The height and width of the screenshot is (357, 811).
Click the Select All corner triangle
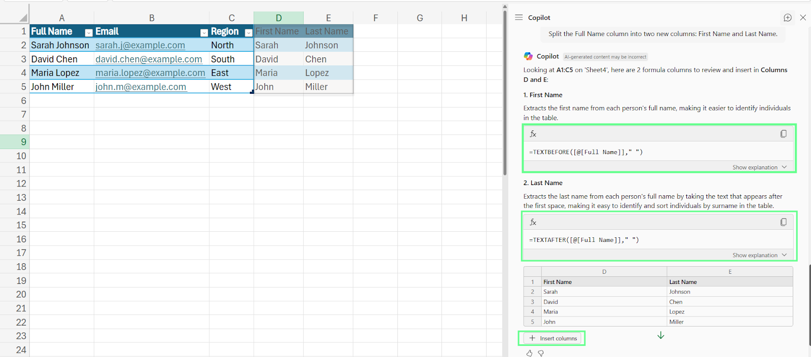coord(23,18)
